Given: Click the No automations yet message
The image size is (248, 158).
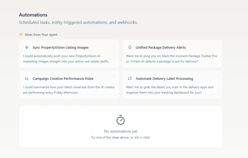Looking at the screenshot, I should tap(120, 131).
